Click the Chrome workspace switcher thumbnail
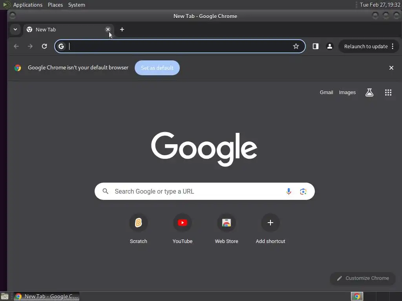 point(357,296)
